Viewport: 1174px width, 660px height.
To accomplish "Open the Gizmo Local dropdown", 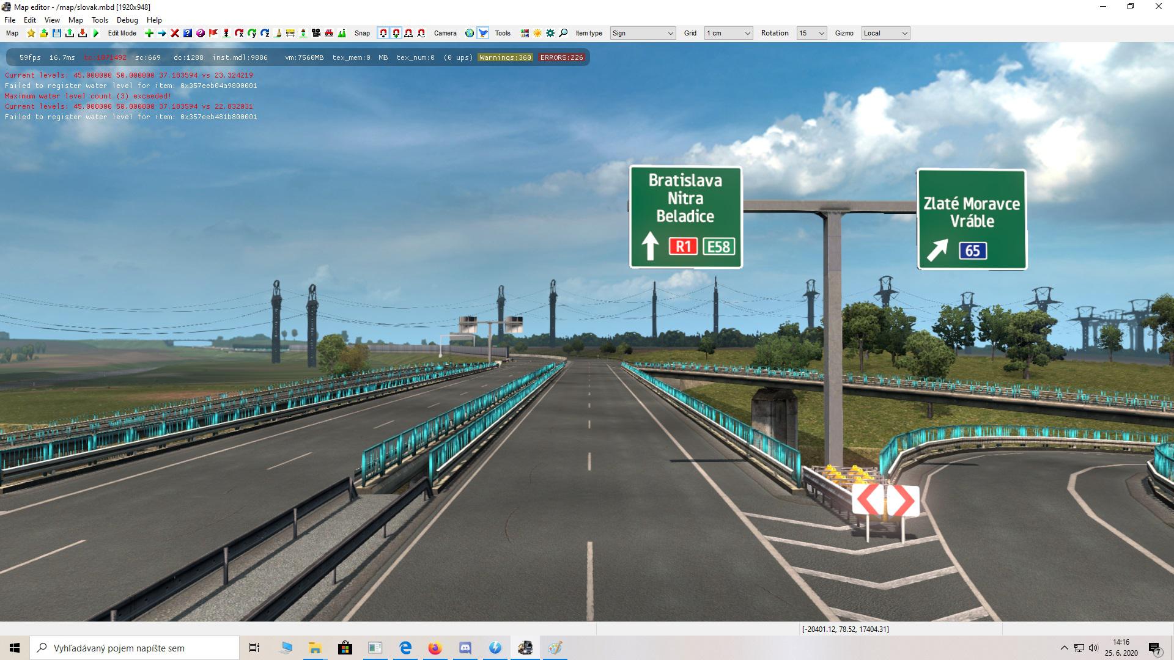I will [x=885, y=33].
